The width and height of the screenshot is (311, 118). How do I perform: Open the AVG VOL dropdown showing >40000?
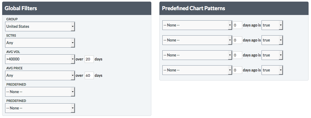click(x=40, y=59)
